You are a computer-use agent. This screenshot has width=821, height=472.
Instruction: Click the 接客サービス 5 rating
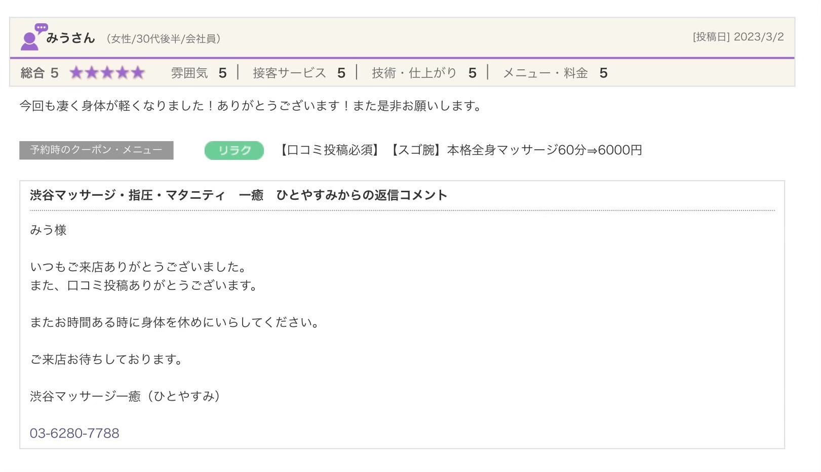pos(299,73)
